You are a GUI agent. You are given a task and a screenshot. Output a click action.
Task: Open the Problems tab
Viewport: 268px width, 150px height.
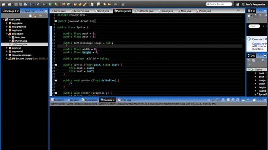tap(58, 100)
